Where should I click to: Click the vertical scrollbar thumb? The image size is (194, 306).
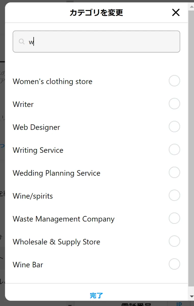pyautogui.click(x=191, y=148)
